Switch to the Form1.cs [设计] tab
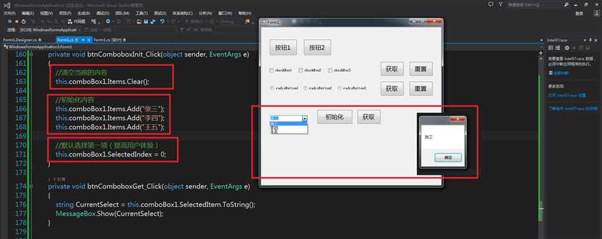The image size is (602, 239). click(x=110, y=40)
